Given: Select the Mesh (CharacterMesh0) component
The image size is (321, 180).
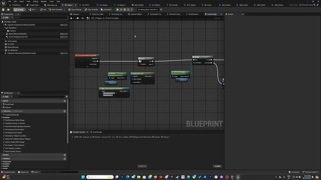Looking at the screenshot, I should click(17, 34).
